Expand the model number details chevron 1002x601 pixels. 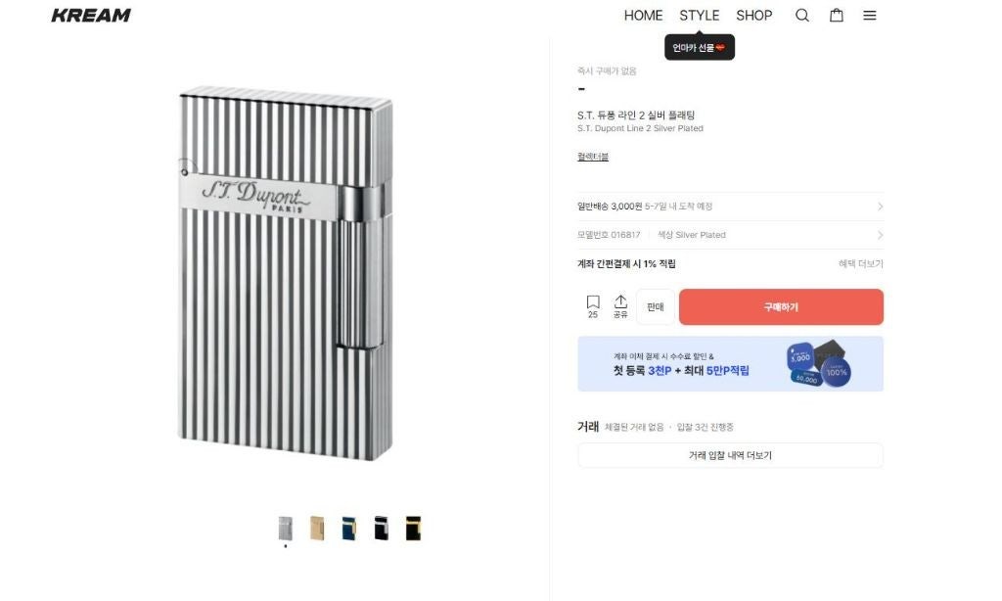880,235
